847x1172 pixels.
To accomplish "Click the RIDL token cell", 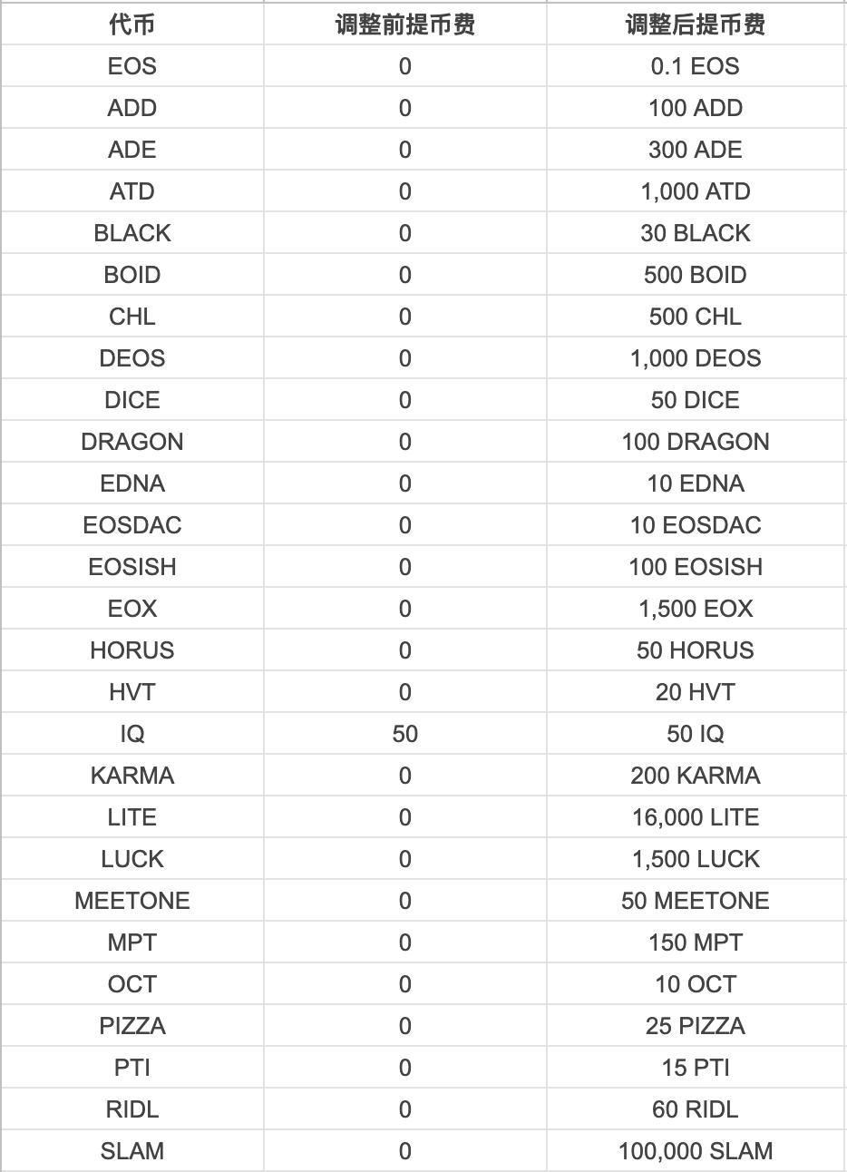I will [132, 1109].
